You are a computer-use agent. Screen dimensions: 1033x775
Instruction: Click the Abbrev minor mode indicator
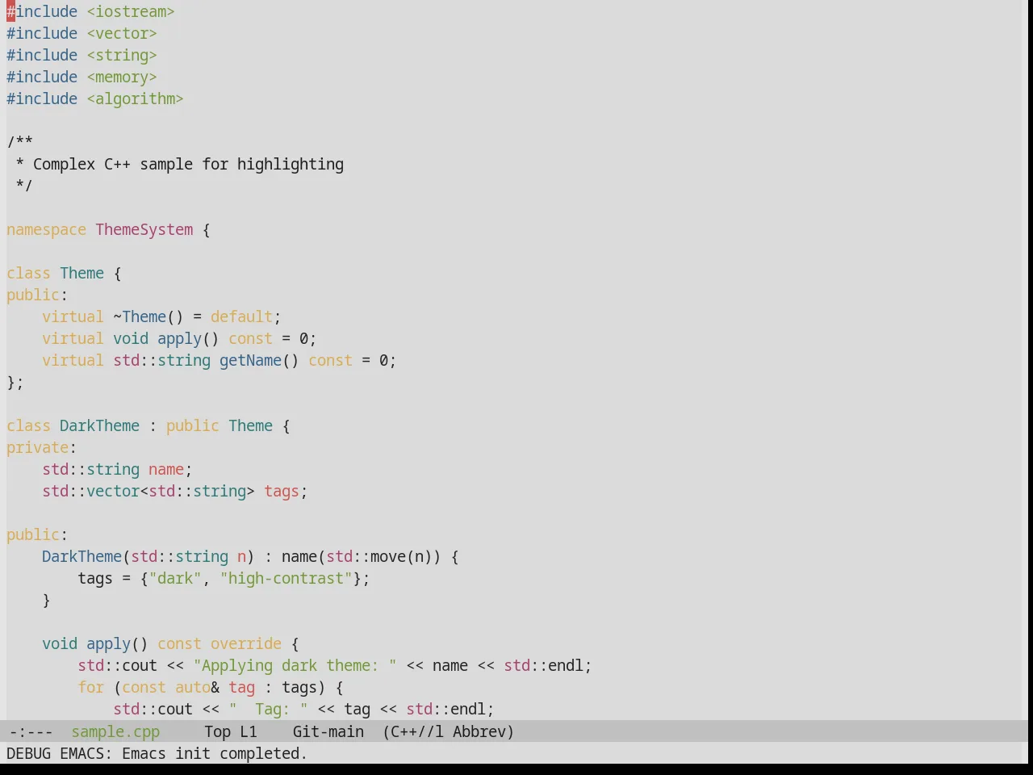(483, 731)
